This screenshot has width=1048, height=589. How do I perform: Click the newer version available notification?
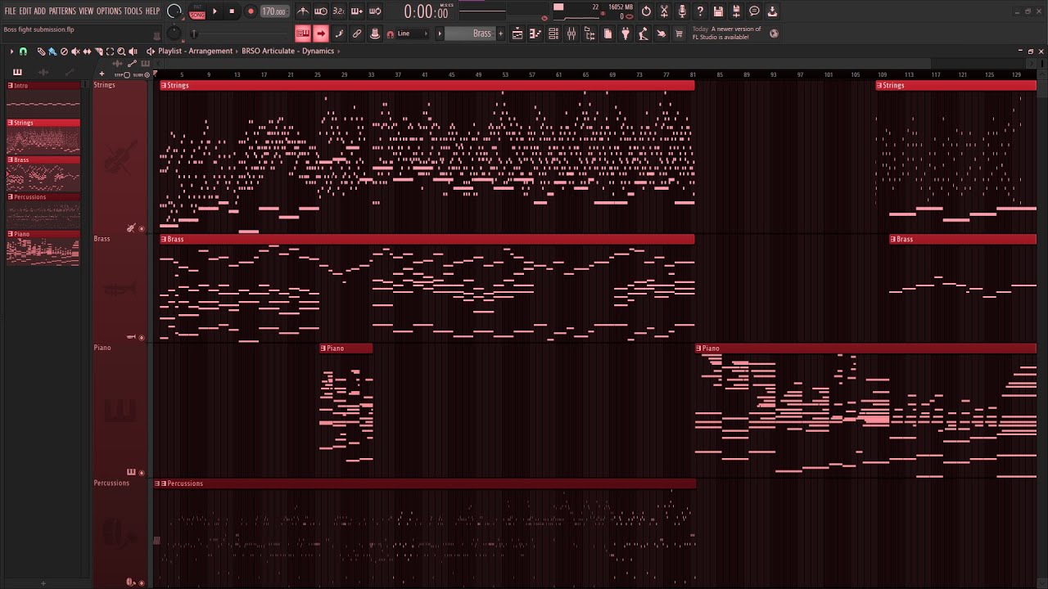[727, 34]
